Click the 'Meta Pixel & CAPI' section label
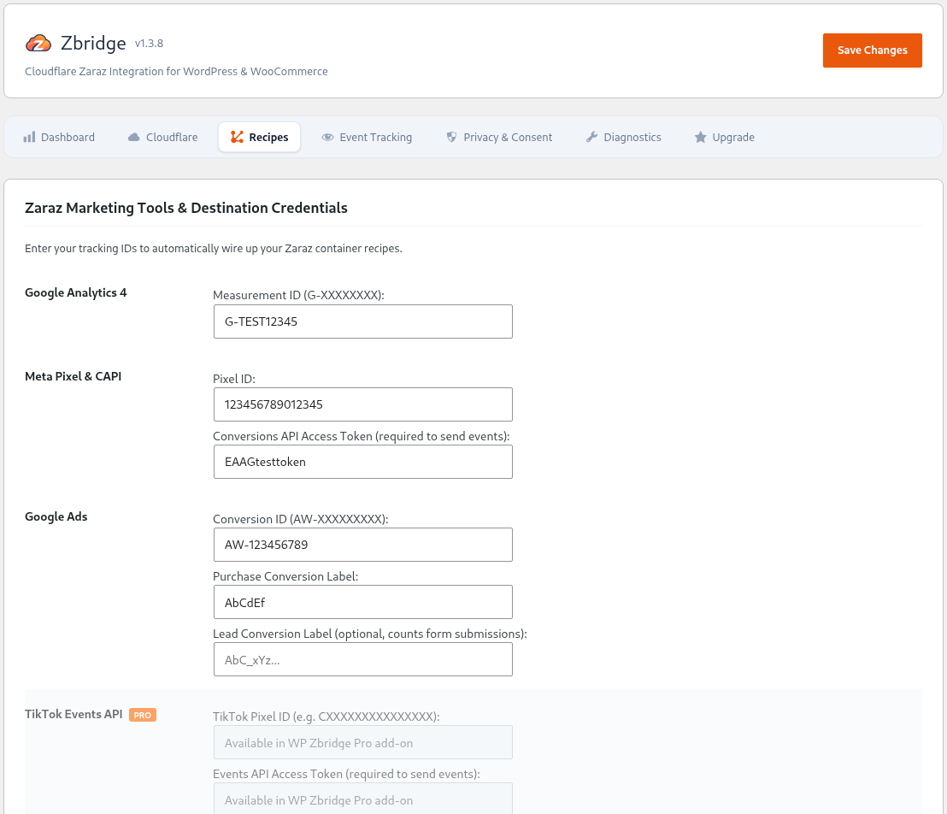This screenshot has height=814, width=947. click(x=74, y=376)
